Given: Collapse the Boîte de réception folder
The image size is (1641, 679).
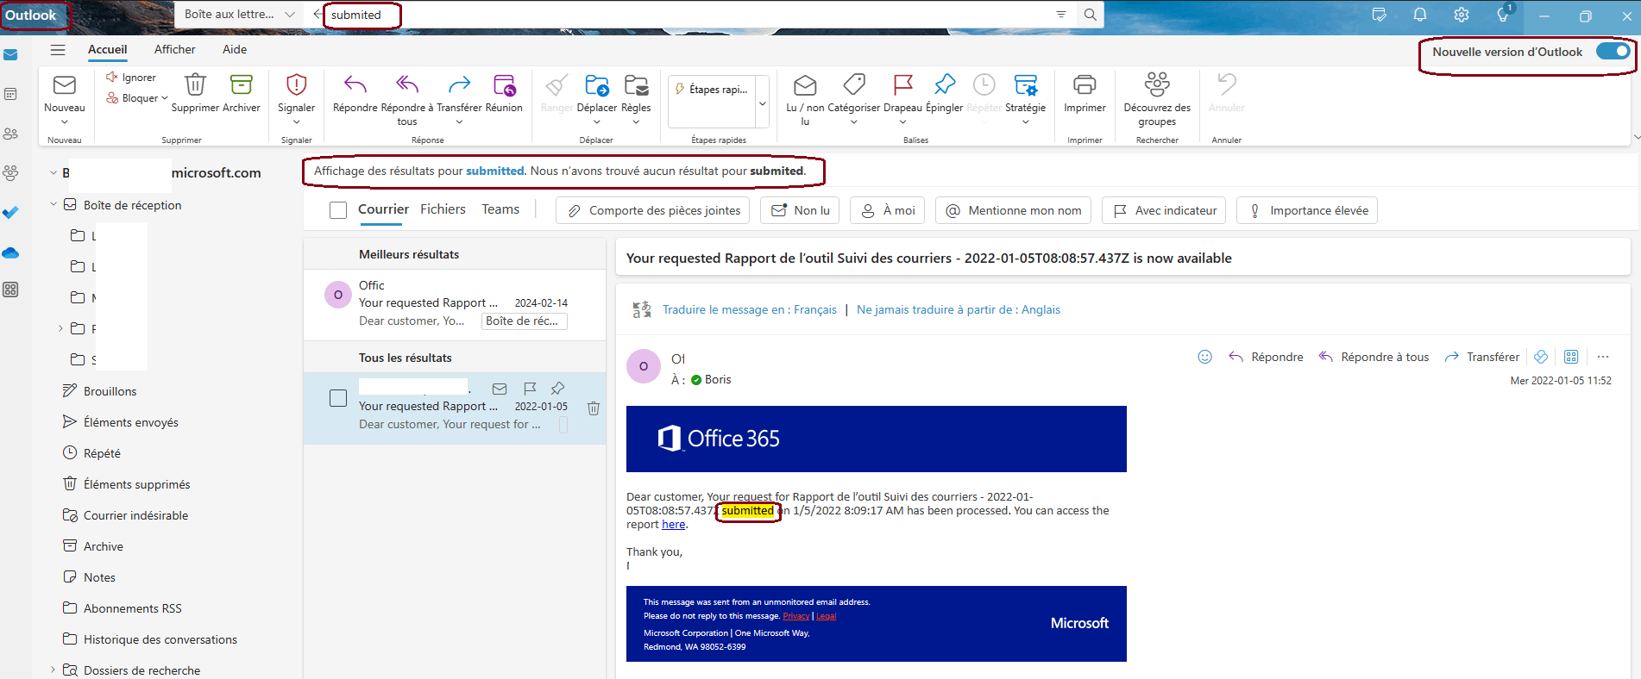Looking at the screenshot, I should point(53,204).
